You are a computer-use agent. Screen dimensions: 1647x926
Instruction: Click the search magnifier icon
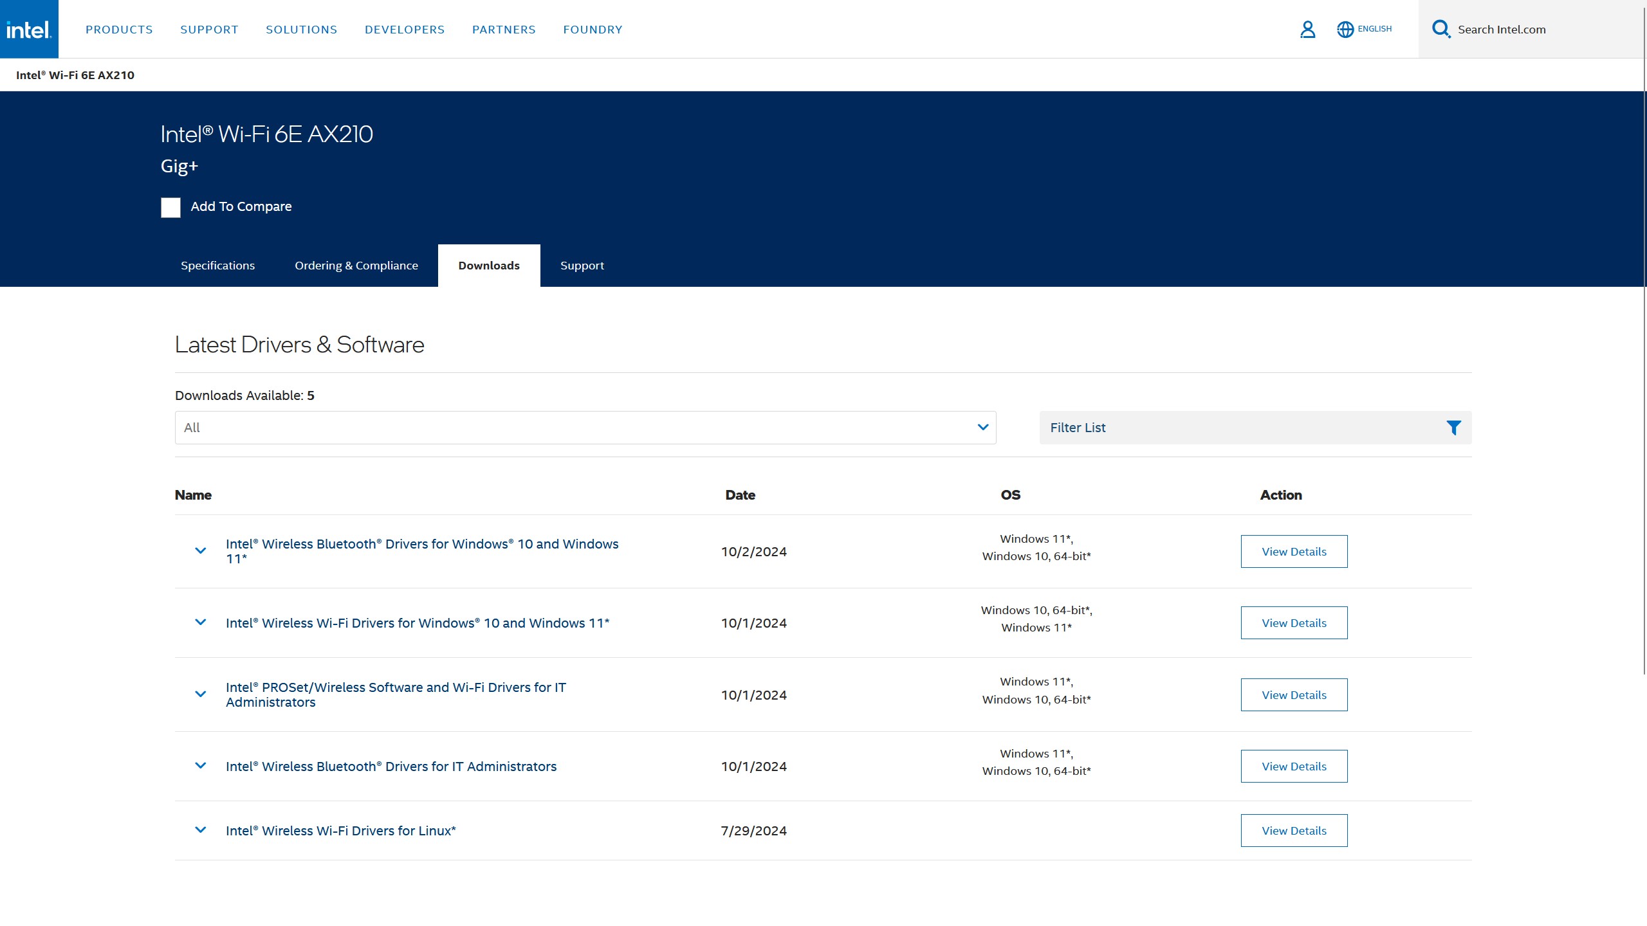click(1440, 30)
